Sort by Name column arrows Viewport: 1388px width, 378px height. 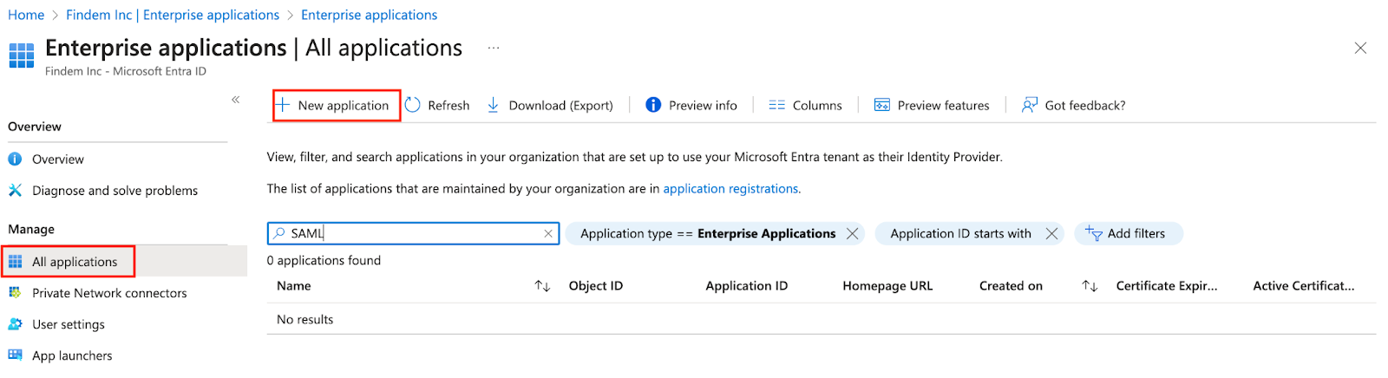(x=542, y=286)
